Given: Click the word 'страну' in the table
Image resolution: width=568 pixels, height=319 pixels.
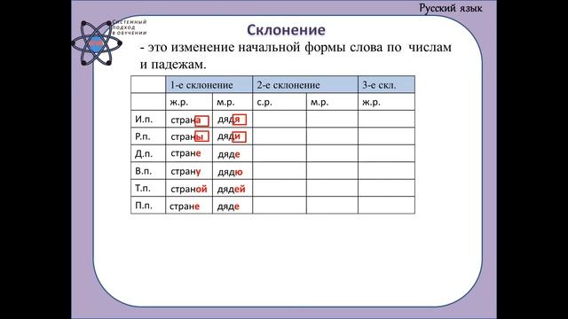Looking at the screenshot, I should click(185, 171).
